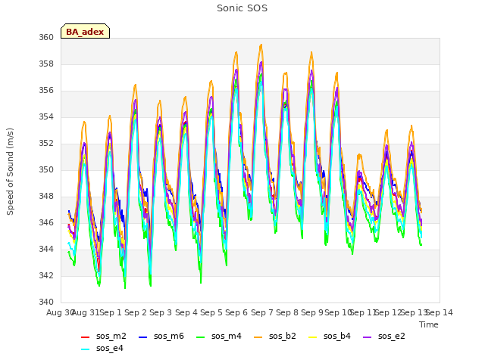Click the 342 y-axis tick label

pos(46,275)
